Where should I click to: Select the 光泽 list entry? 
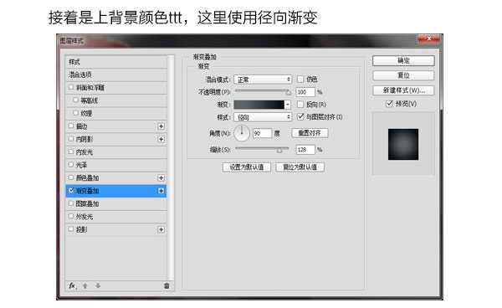pos(116,165)
